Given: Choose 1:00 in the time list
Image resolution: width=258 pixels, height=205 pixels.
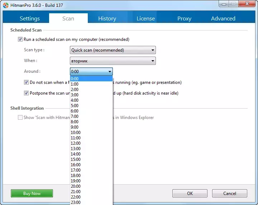Looking at the screenshot, I should [x=91, y=84].
